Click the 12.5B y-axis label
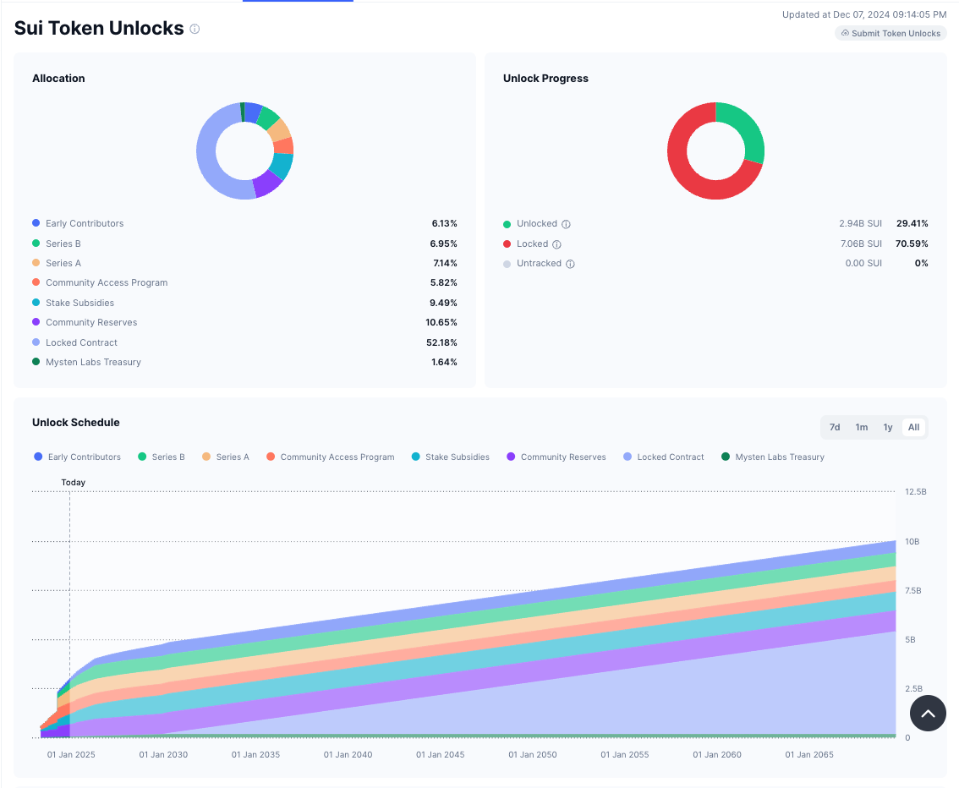Image resolution: width=959 pixels, height=788 pixels. click(x=916, y=491)
